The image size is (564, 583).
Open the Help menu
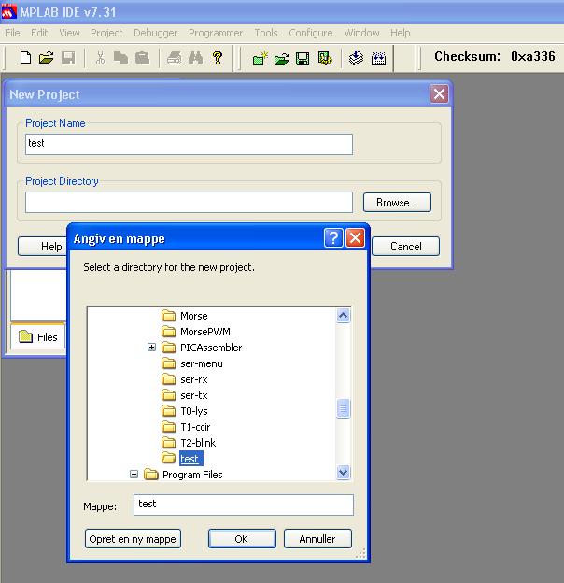coord(401,33)
